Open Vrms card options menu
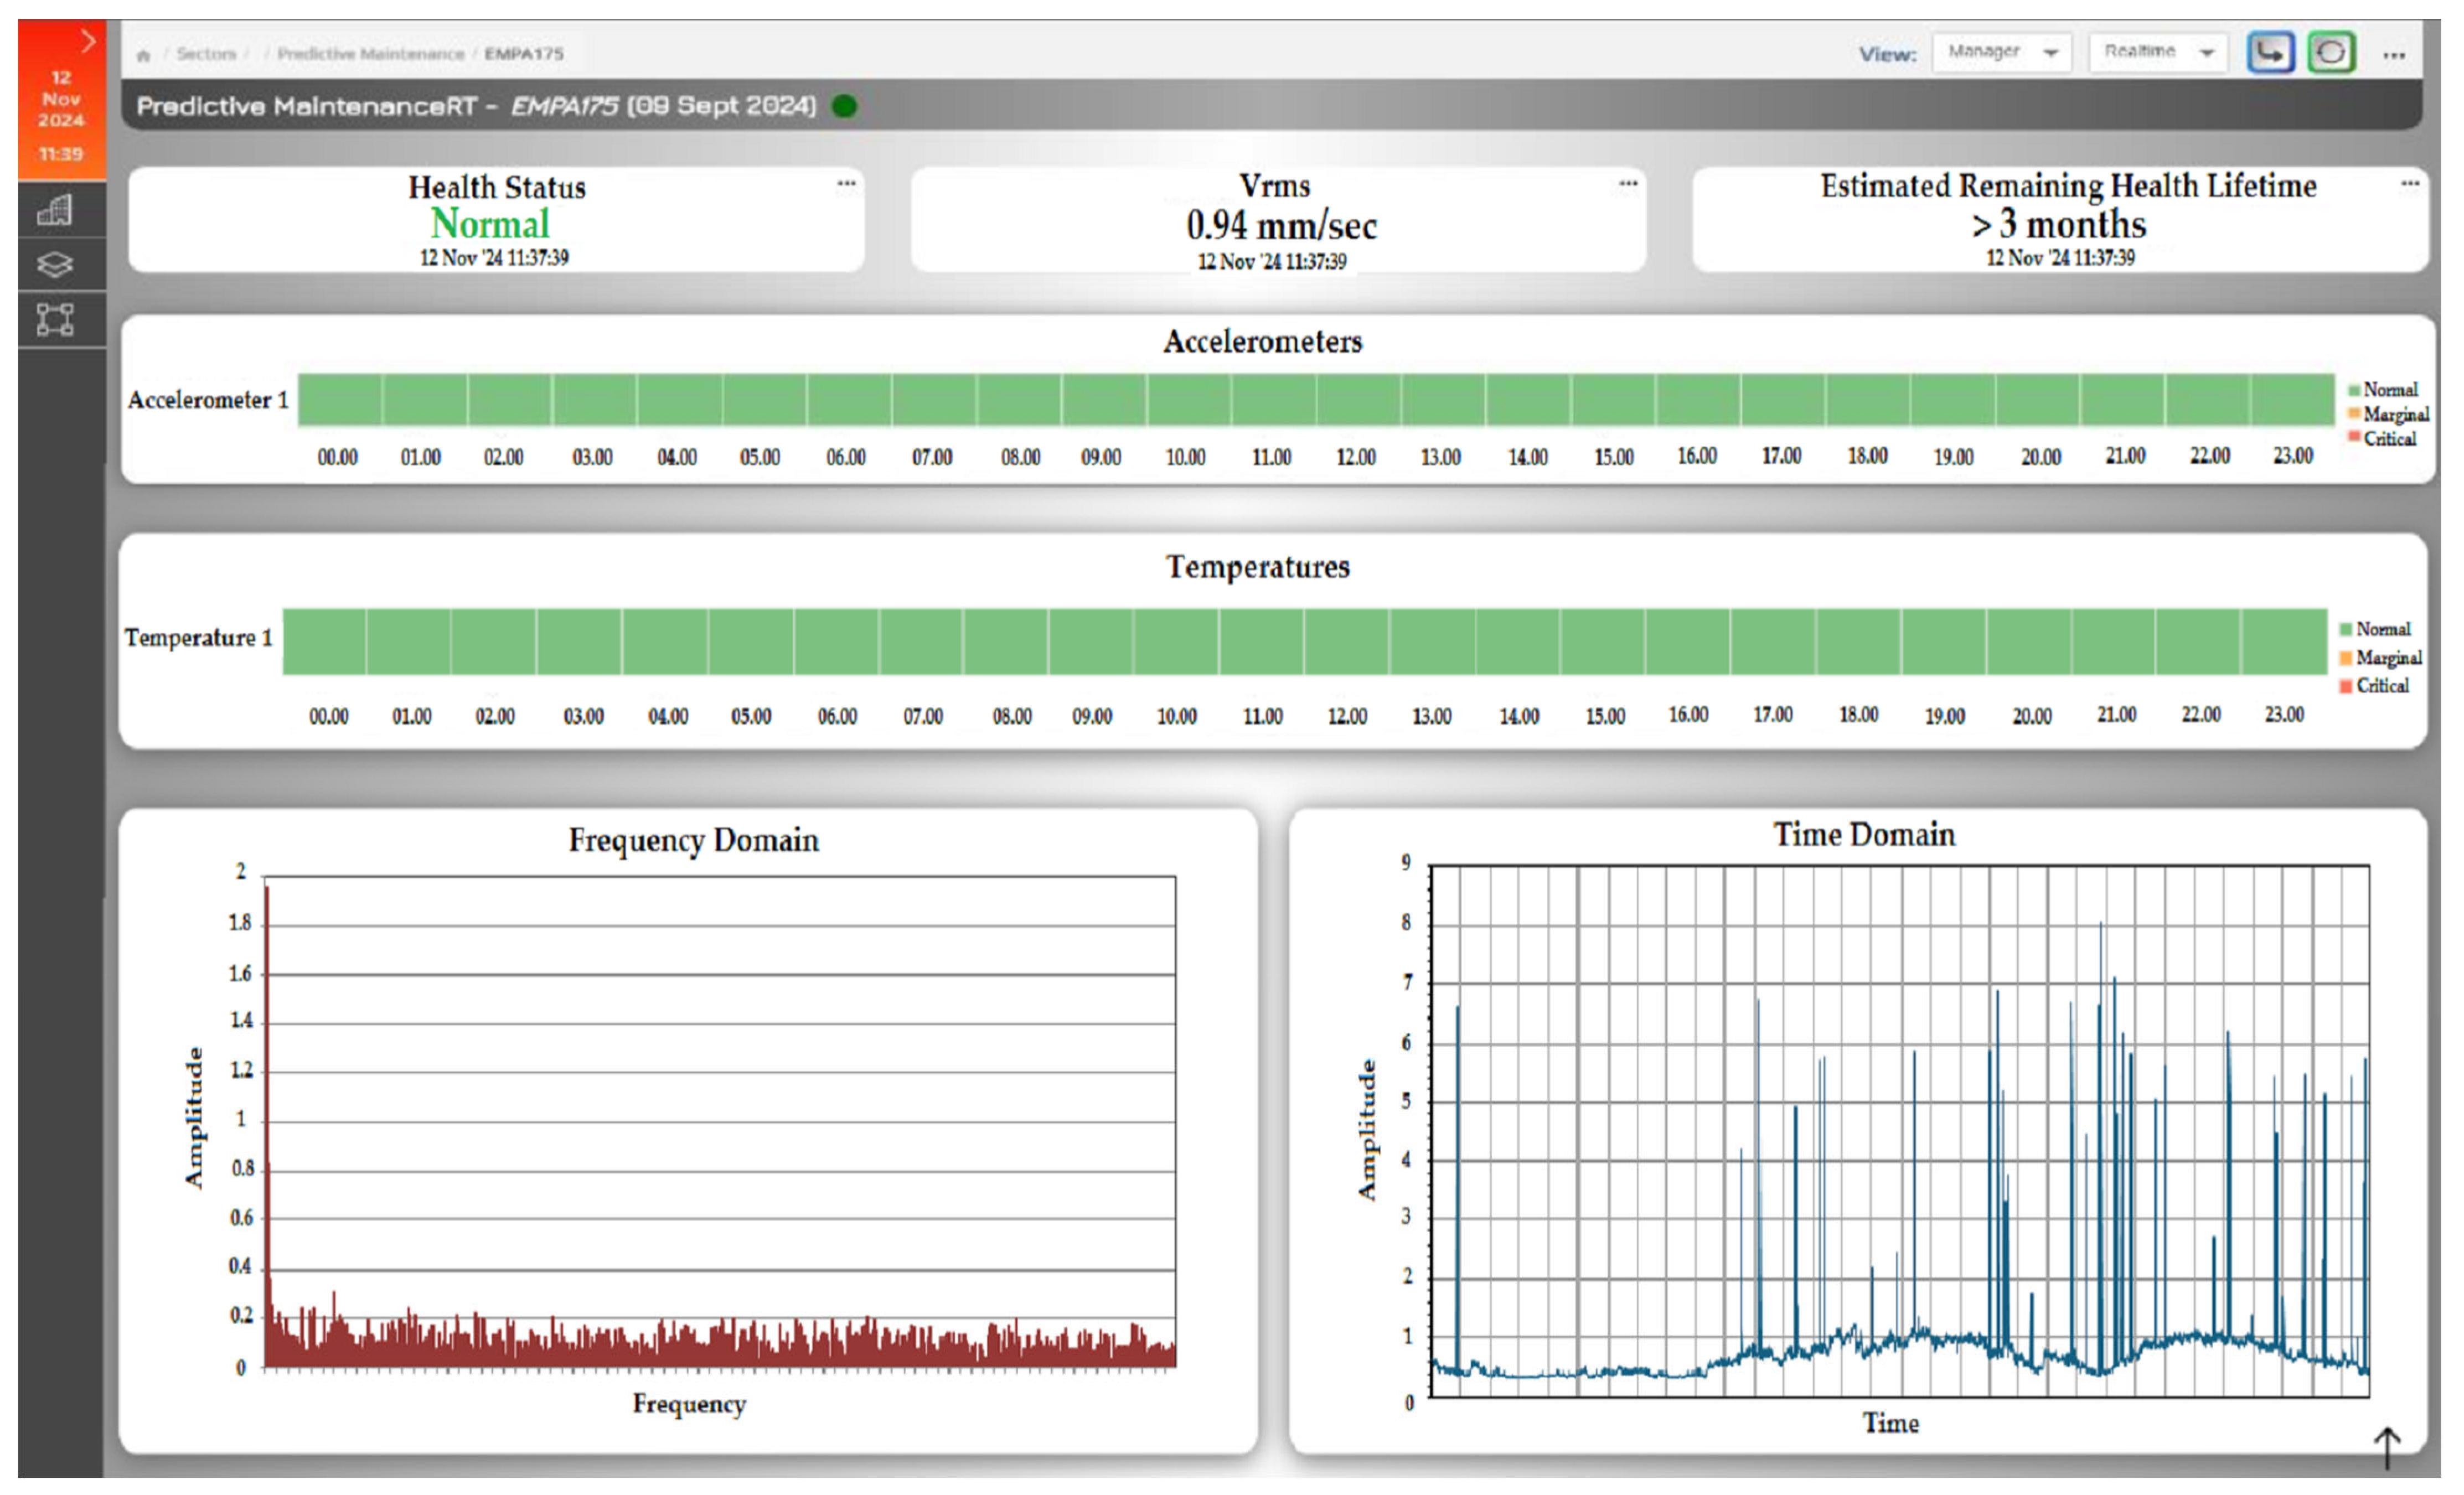 click(1628, 183)
